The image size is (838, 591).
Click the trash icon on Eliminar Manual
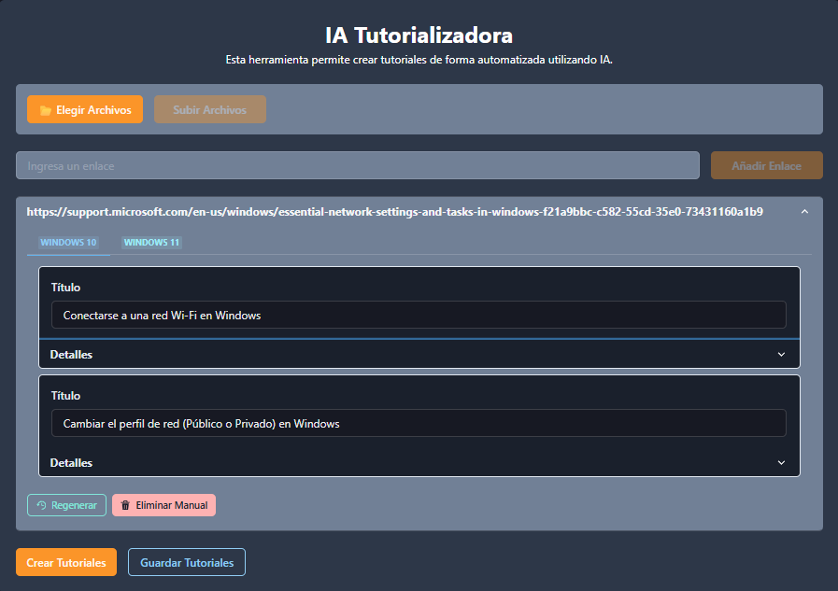(x=125, y=505)
